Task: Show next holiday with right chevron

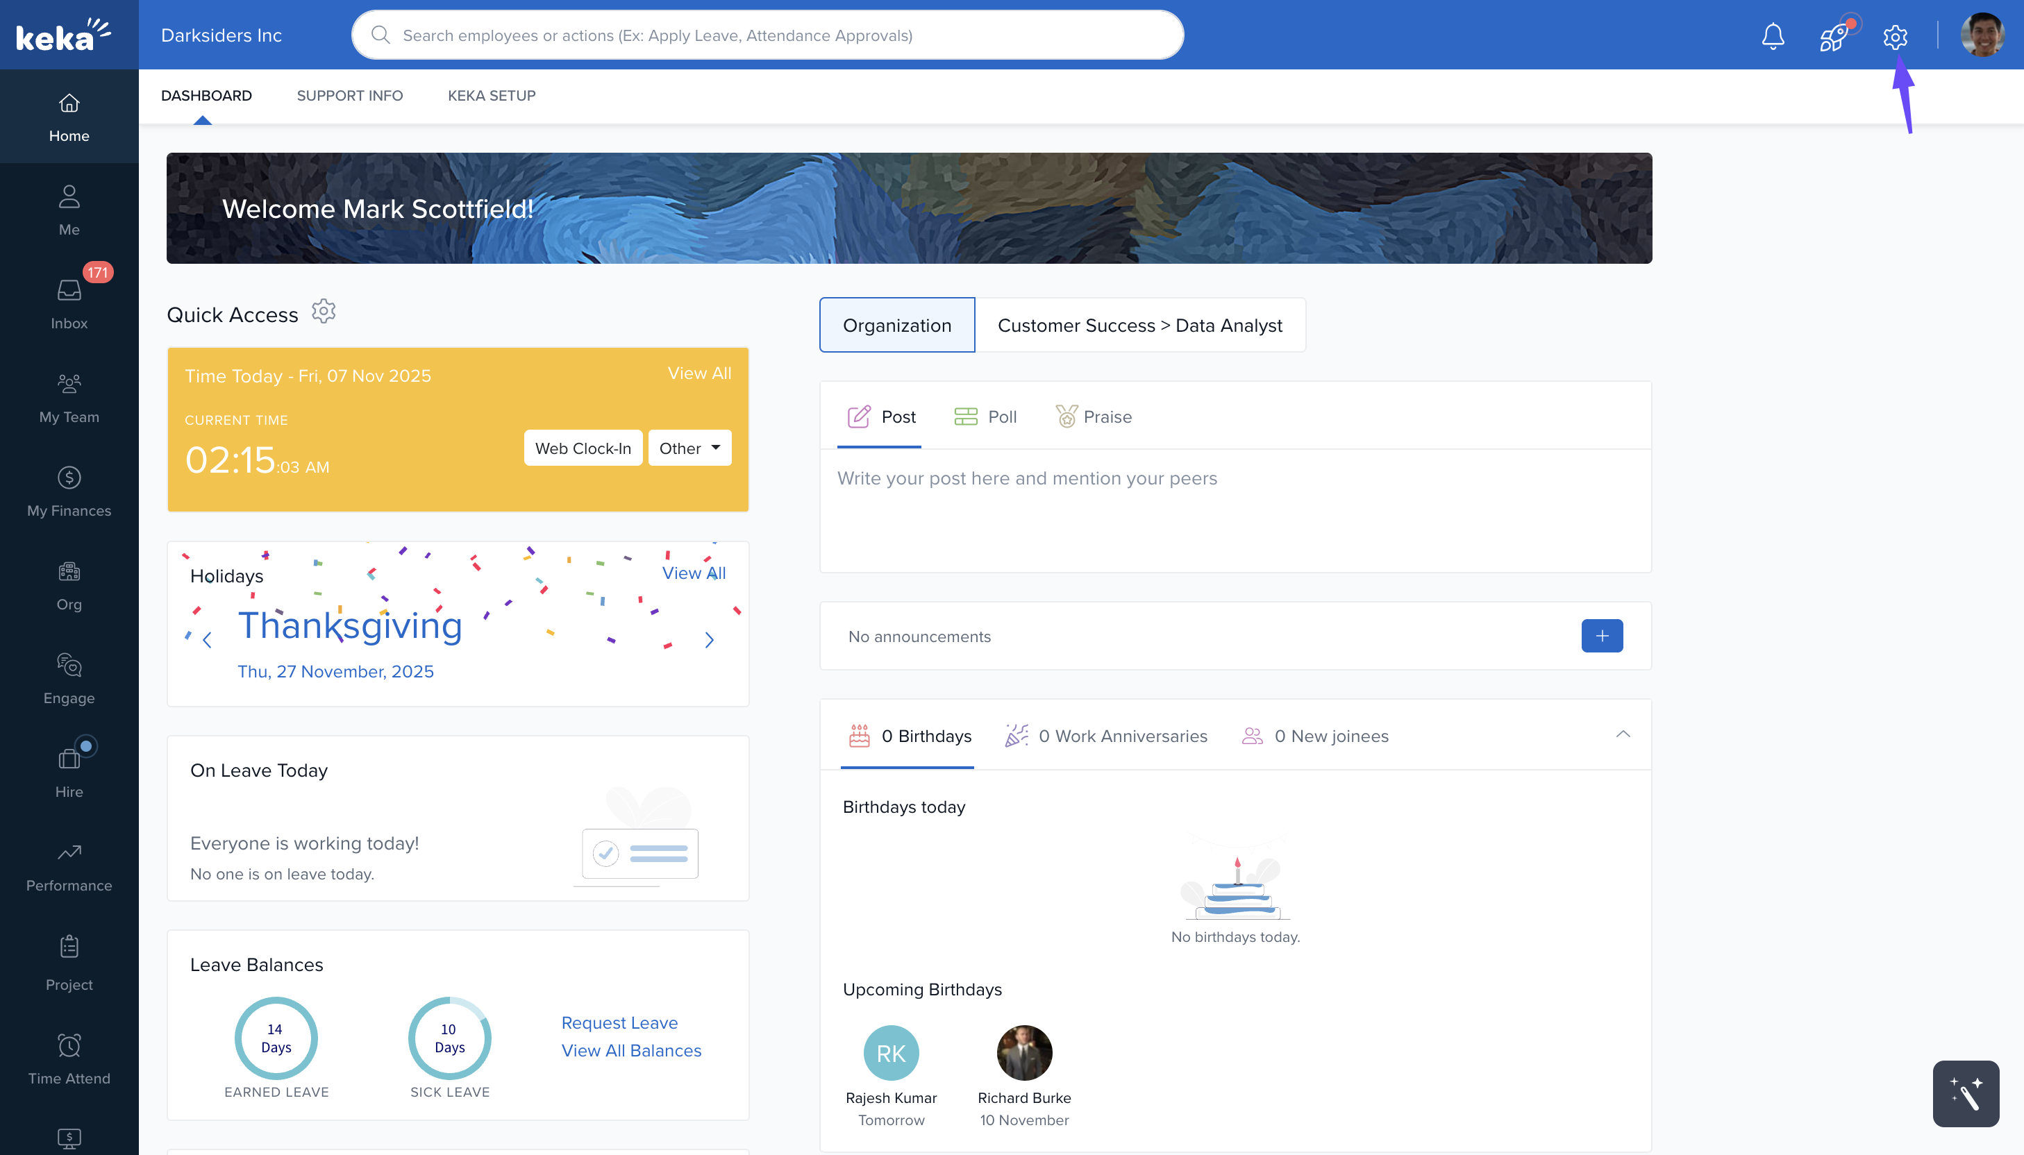Action: tap(710, 640)
